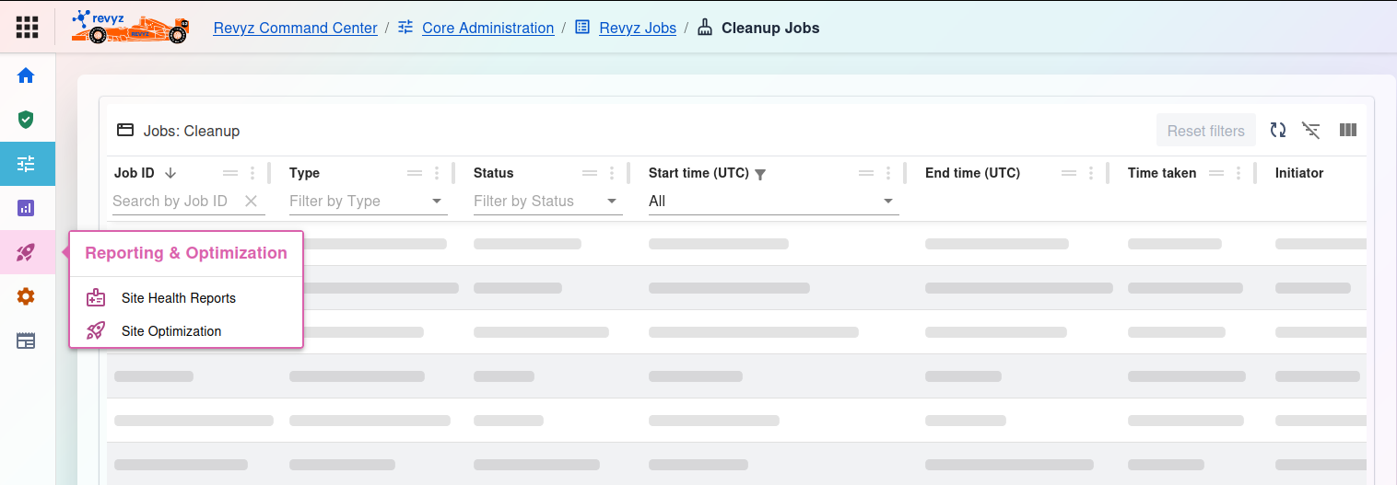This screenshot has width=1397, height=485.
Task: Refresh the Cleanup jobs table
Action: click(1277, 131)
